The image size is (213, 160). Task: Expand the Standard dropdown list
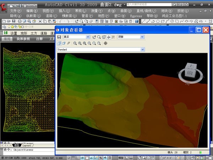pos(142,49)
